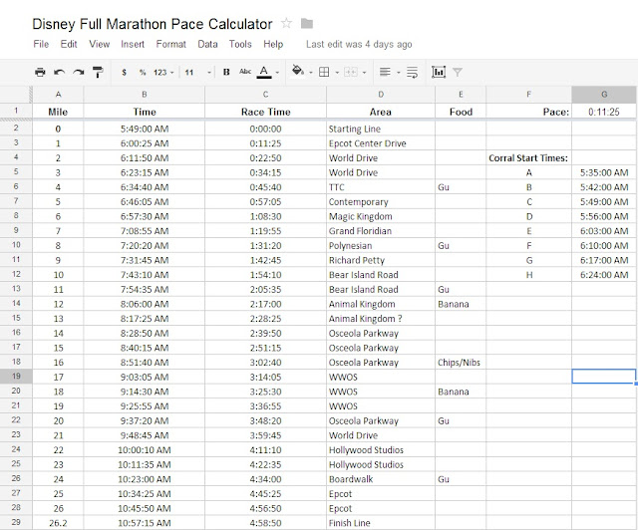Image resolution: width=638 pixels, height=530 pixels.
Task: Click 'Finish Line' cell
Action: point(381,523)
